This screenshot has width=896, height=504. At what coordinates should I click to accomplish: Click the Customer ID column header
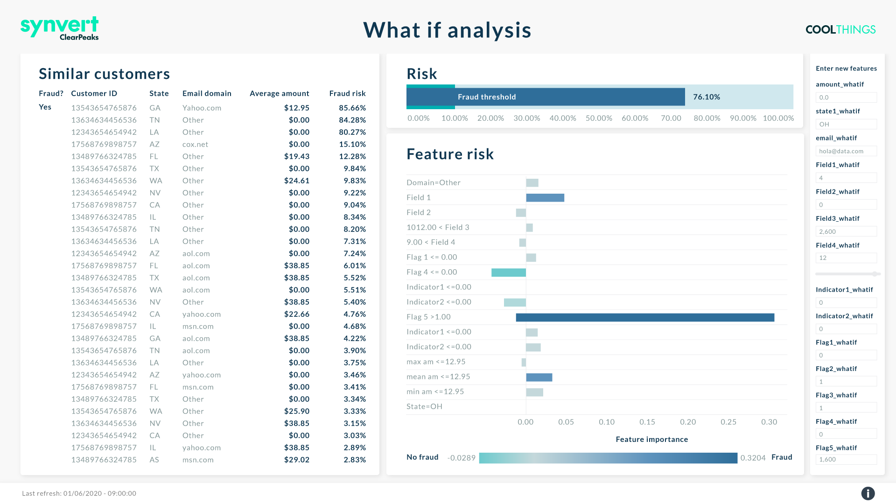pyautogui.click(x=94, y=93)
